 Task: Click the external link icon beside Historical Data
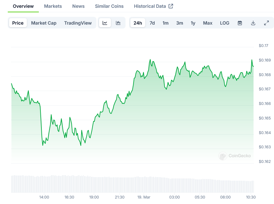click(171, 6)
